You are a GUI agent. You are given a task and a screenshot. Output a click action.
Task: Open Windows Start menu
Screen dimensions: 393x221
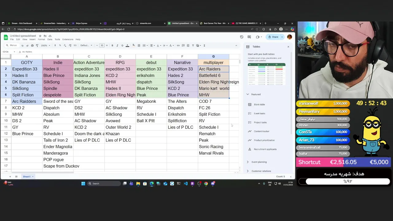(83, 184)
